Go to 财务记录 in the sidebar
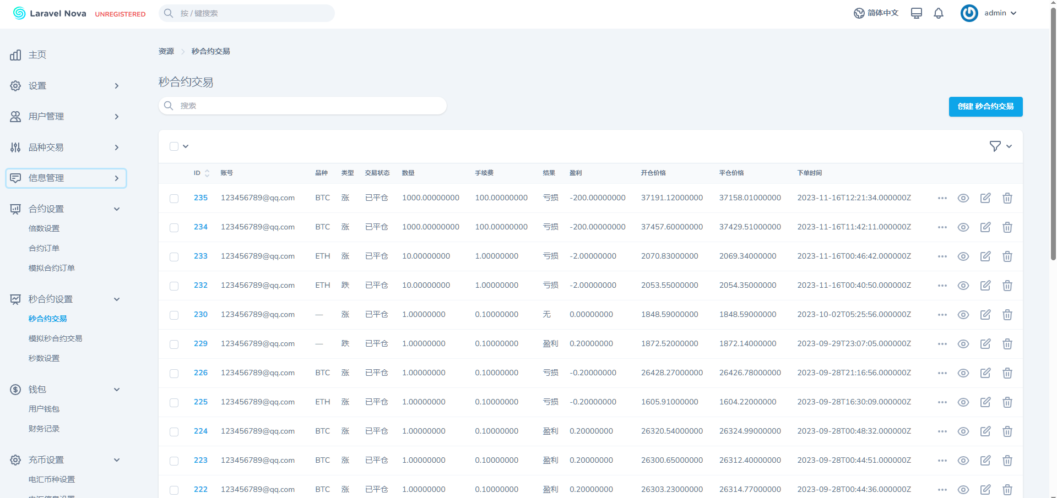Image resolution: width=1057 pixels, height=498 pixels. click(x=44, y=429)
